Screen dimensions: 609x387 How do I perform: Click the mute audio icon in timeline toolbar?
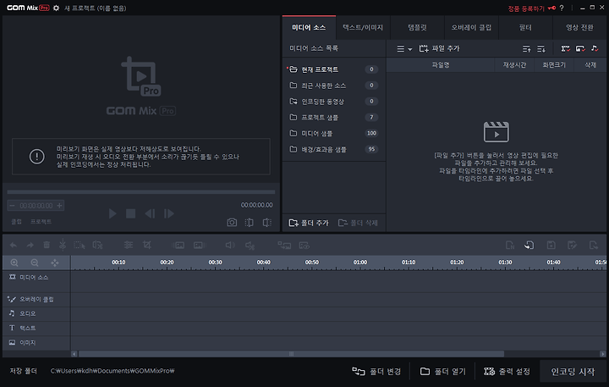pos(250,246)
